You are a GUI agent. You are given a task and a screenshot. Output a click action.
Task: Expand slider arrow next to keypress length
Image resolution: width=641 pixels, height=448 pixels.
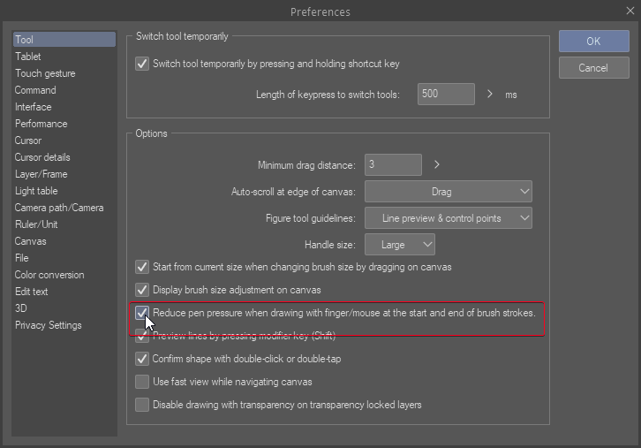point(491,94)
